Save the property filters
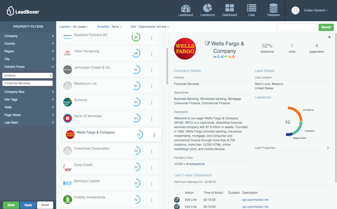337x209 pixels. pyautogui.click(x=11, y=205)
